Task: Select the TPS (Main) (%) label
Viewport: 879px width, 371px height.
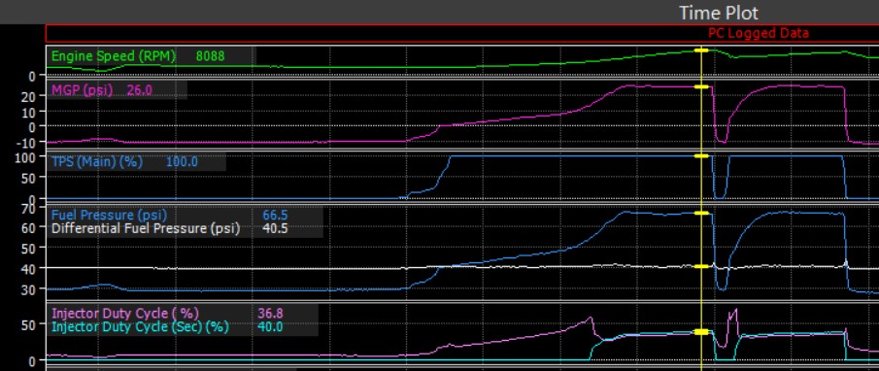Action: tap(97, 162)
